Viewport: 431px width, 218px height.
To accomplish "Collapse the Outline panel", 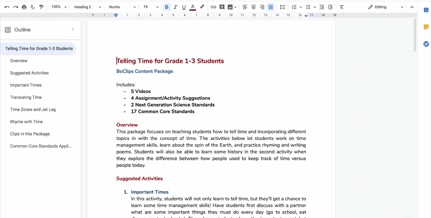I will tap(73, 29).
